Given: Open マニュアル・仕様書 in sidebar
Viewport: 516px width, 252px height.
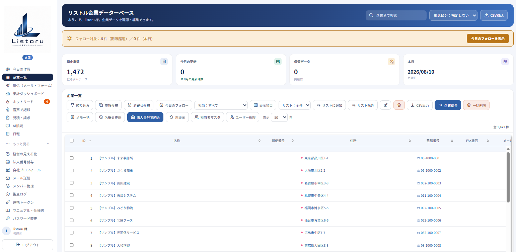Looking at the screenshot, I should [27, 211].
